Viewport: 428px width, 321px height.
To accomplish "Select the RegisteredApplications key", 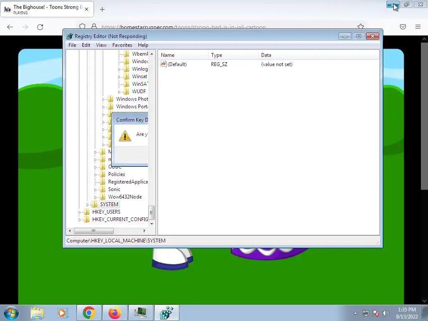I will 128,182.
